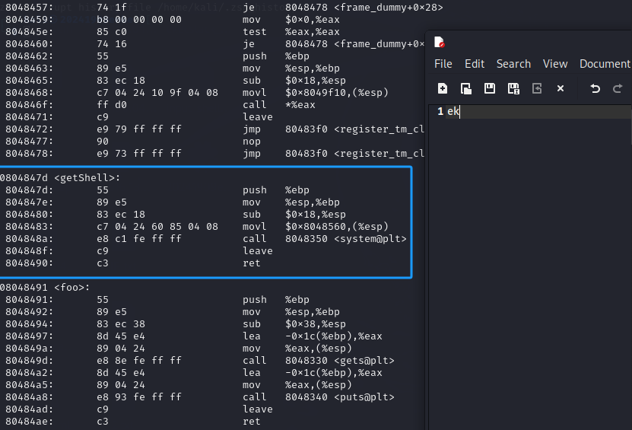Open the Edit menu in Mousepad

click(475, 64)
